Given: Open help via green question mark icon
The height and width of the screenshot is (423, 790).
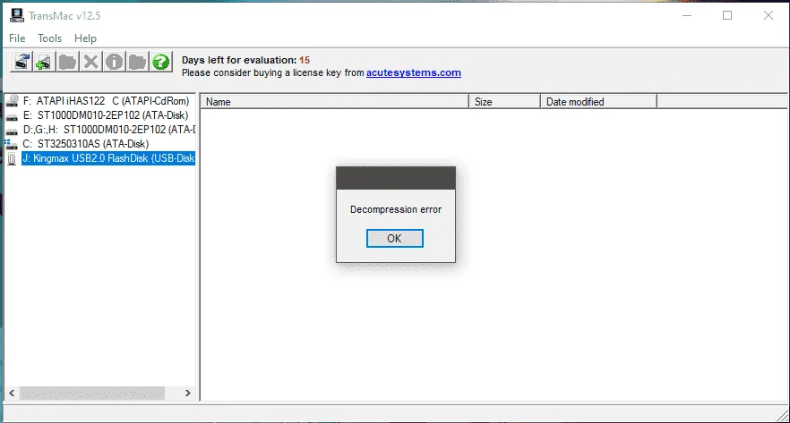Looking at the screenshot, I should pos(160,62).
